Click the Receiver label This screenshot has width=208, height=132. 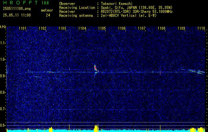67,12
